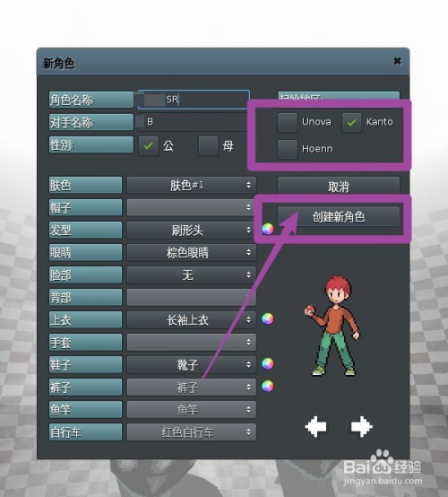
Task: Expand the 红色自行车 bicycle dropdown
Action: [x=191, y=432]
